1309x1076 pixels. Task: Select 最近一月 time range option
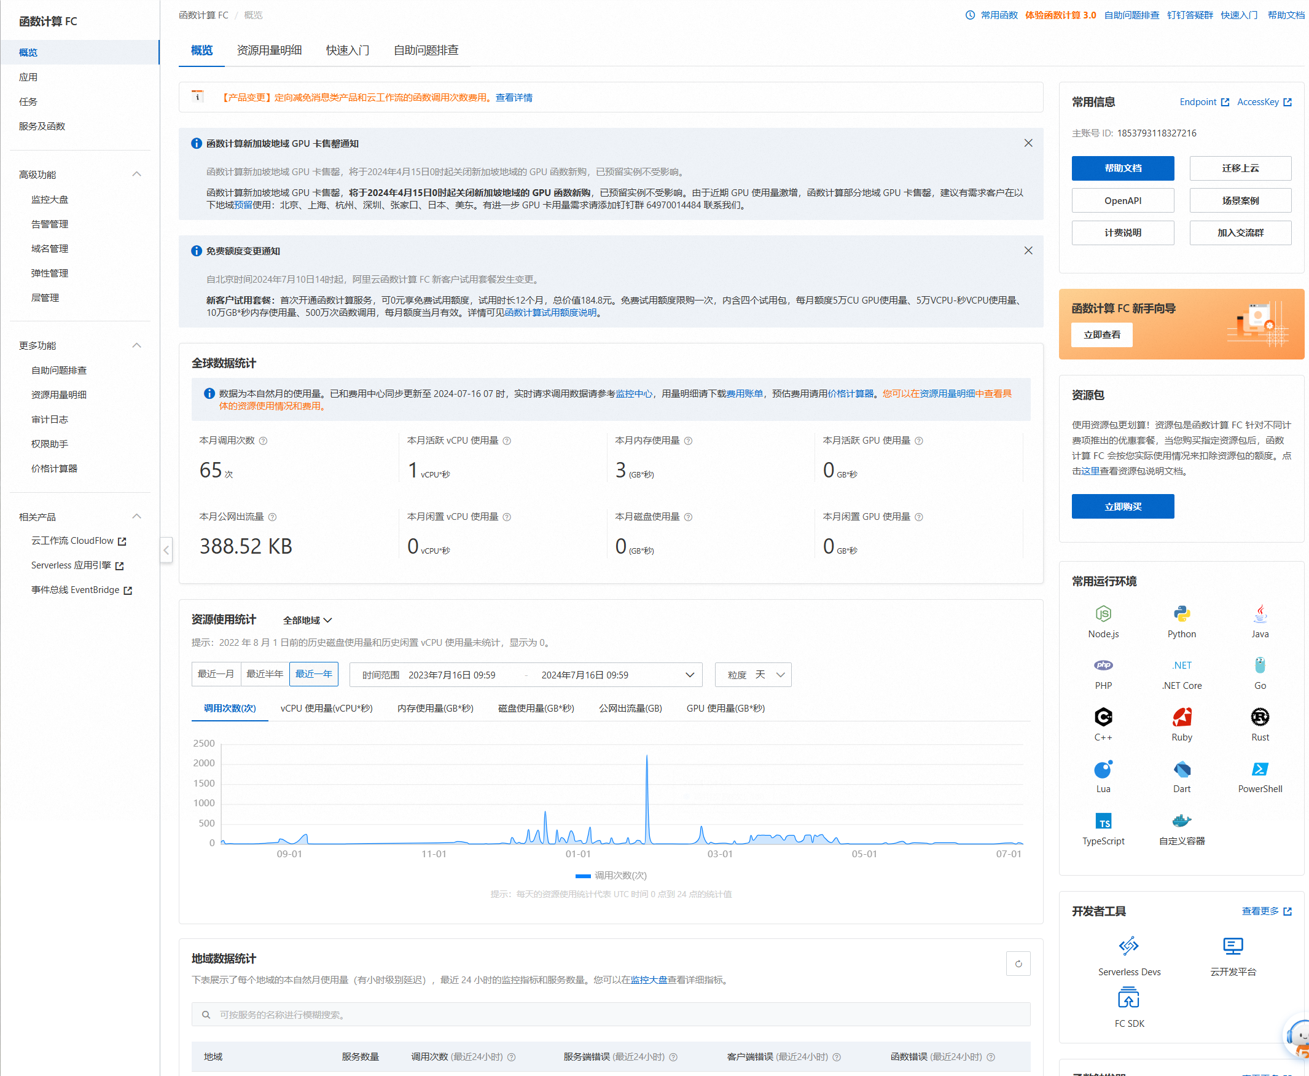[x=216, y=674]
